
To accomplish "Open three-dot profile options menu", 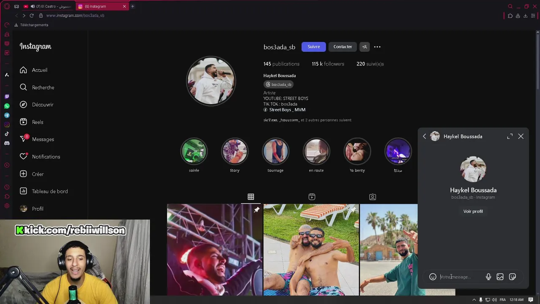I will coord(377,47).
